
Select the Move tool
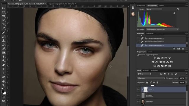(4, 8)
